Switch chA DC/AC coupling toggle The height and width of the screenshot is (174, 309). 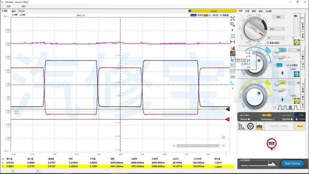[282, 57]
